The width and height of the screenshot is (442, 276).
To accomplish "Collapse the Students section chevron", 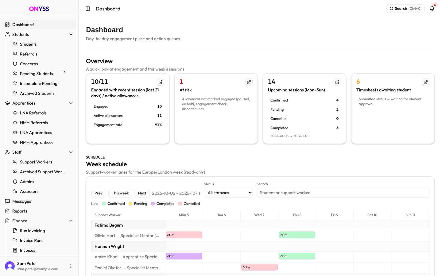I will 71,34.
